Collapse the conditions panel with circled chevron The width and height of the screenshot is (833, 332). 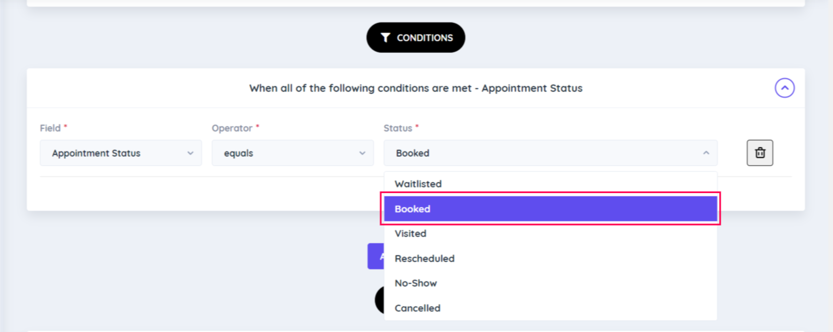pyautogui.click(x=784, y=88)
